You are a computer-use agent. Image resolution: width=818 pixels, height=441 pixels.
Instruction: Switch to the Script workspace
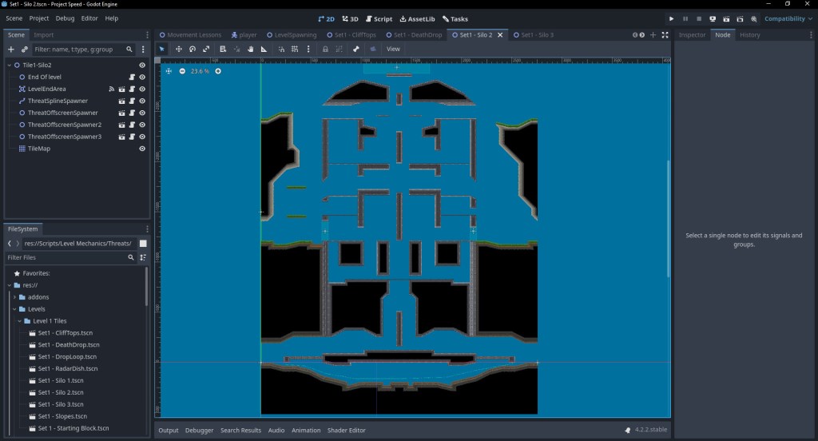[x=379, y=18]
